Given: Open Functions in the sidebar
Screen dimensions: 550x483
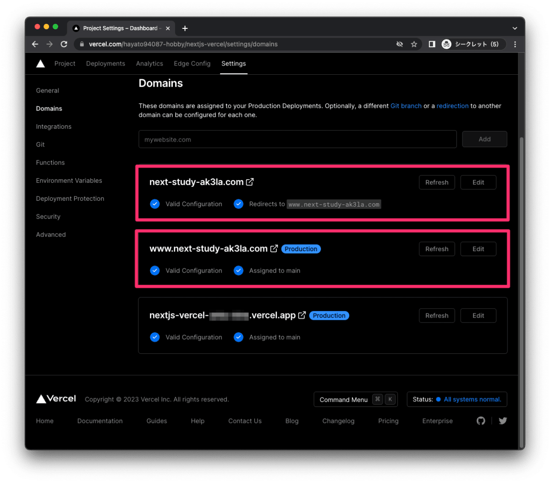Looking at the screenshot, I should pos(50,163).
